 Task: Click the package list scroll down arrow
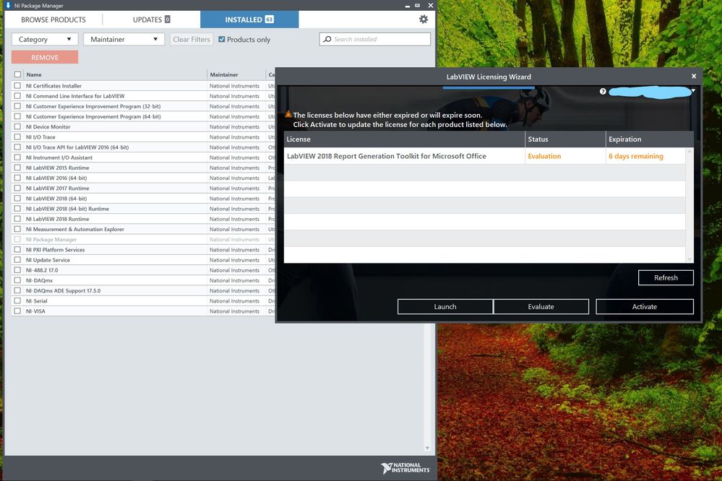[427, 448]
